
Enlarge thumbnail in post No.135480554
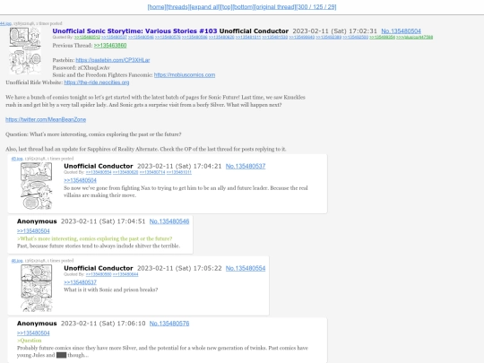(37, 288)
